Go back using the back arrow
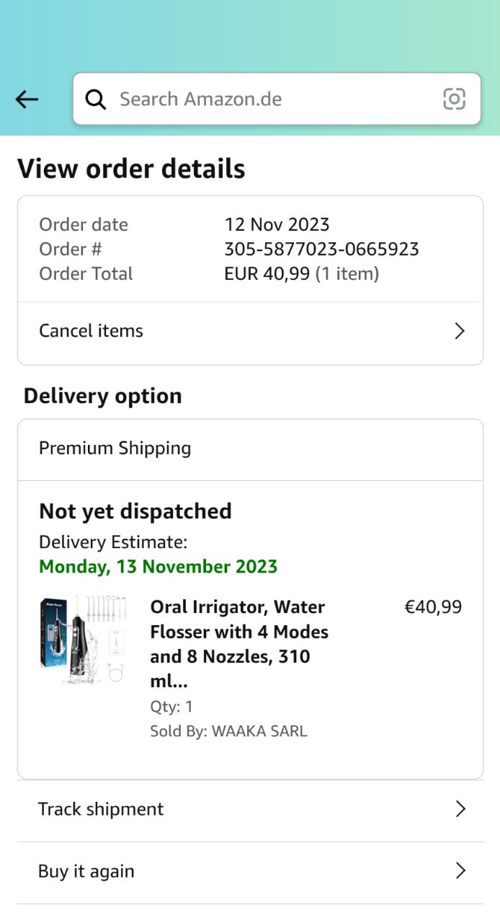Screen dimensions: 500x923 pyautogui.click(x=27, y=100)
